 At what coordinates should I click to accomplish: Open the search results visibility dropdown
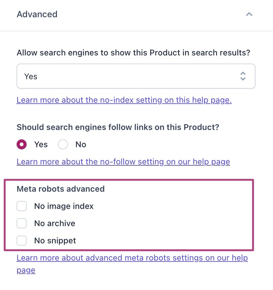pyautogui.click(x=136, y=76)
